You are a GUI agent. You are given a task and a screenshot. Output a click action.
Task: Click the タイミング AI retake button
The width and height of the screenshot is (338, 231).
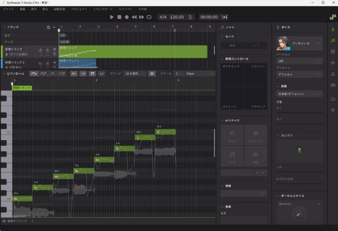point(256,135)
